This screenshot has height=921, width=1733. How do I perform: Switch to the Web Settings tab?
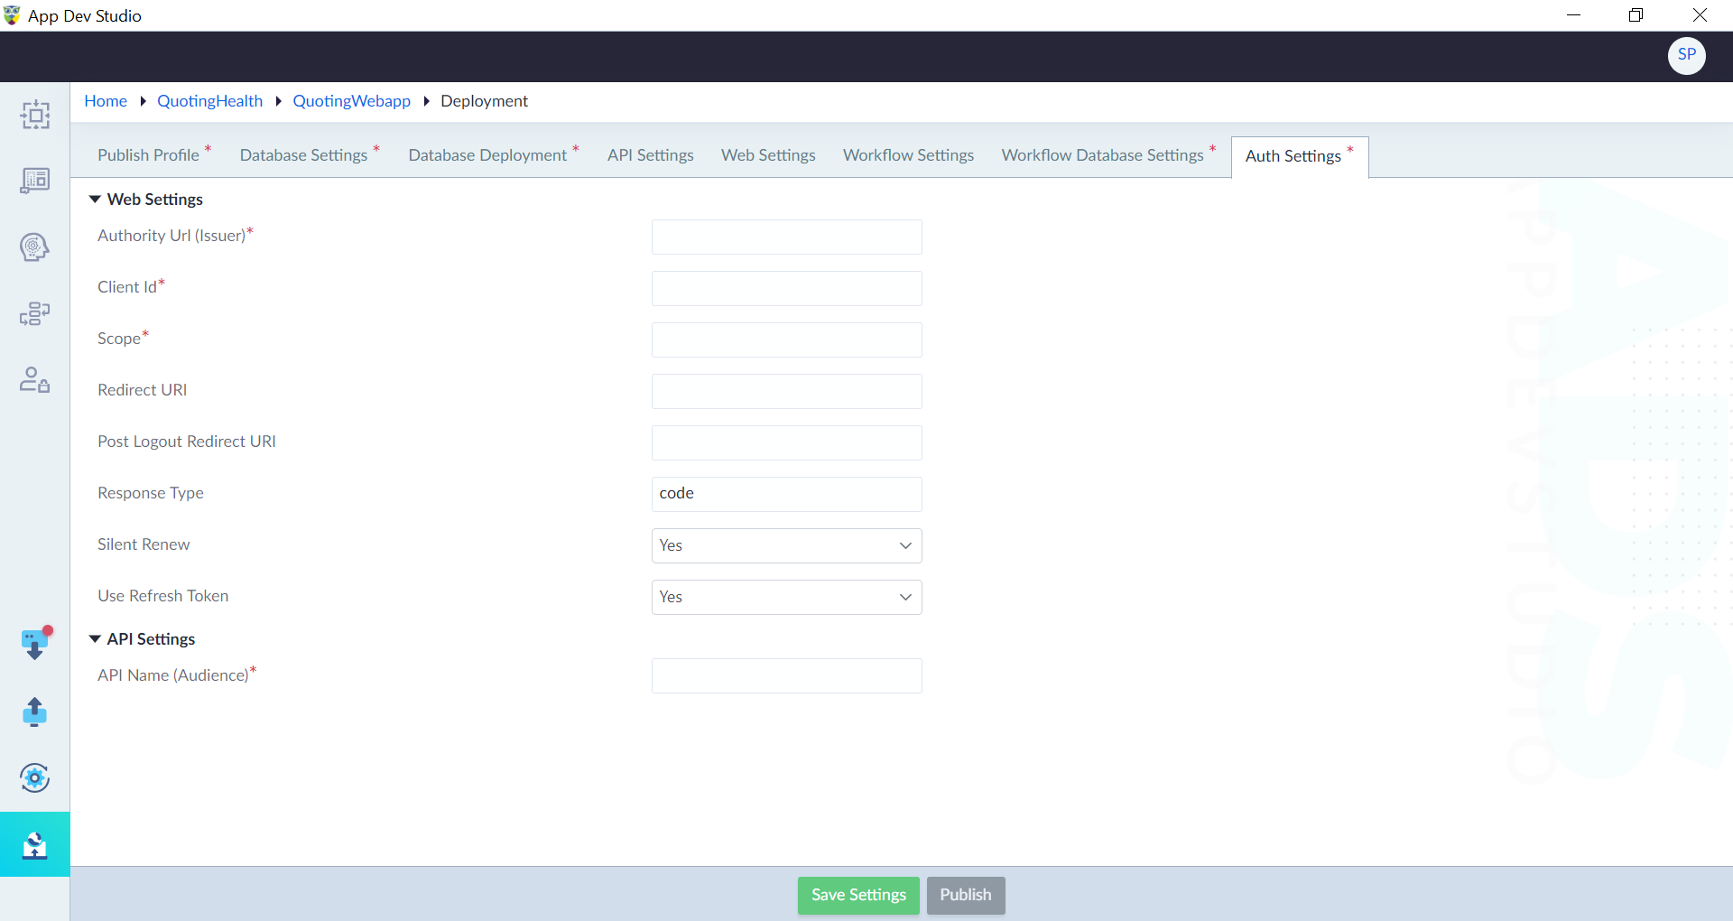768,155
